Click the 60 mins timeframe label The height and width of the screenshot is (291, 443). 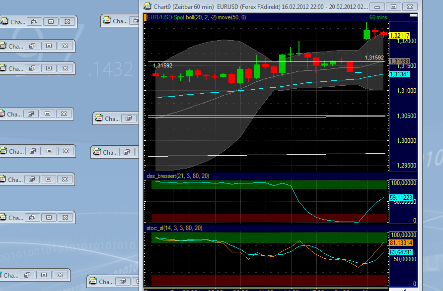click(x=379, y=16)
